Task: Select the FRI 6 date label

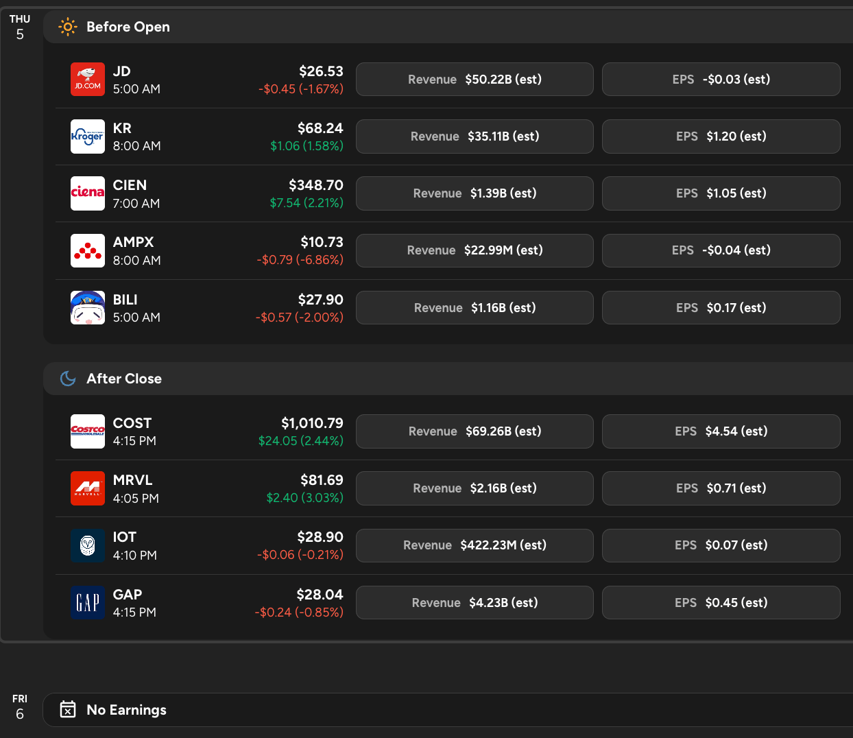Action: click(20, 707)
